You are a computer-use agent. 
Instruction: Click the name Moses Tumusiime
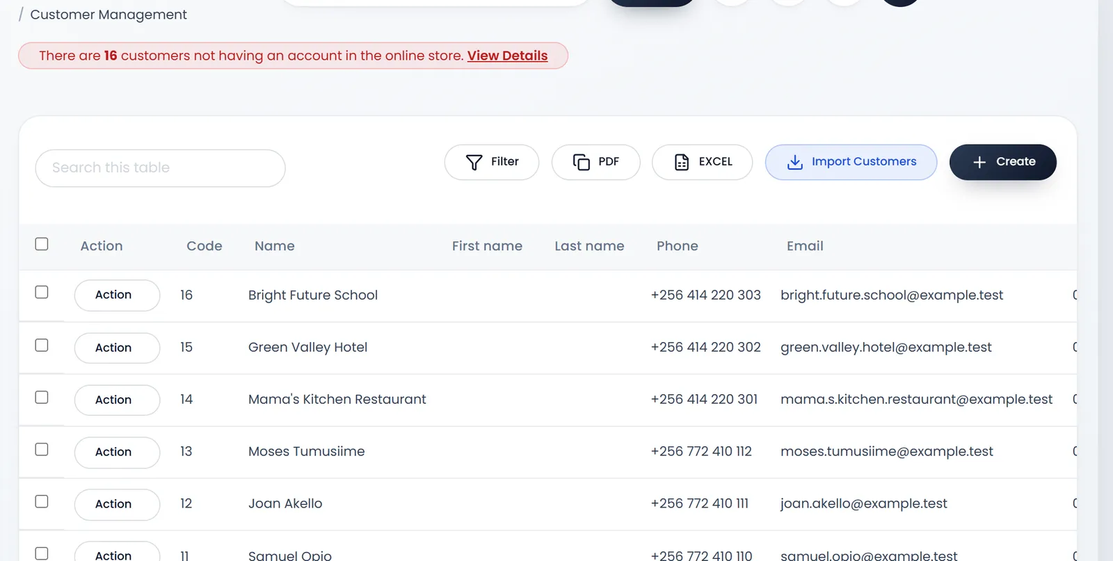306,452
